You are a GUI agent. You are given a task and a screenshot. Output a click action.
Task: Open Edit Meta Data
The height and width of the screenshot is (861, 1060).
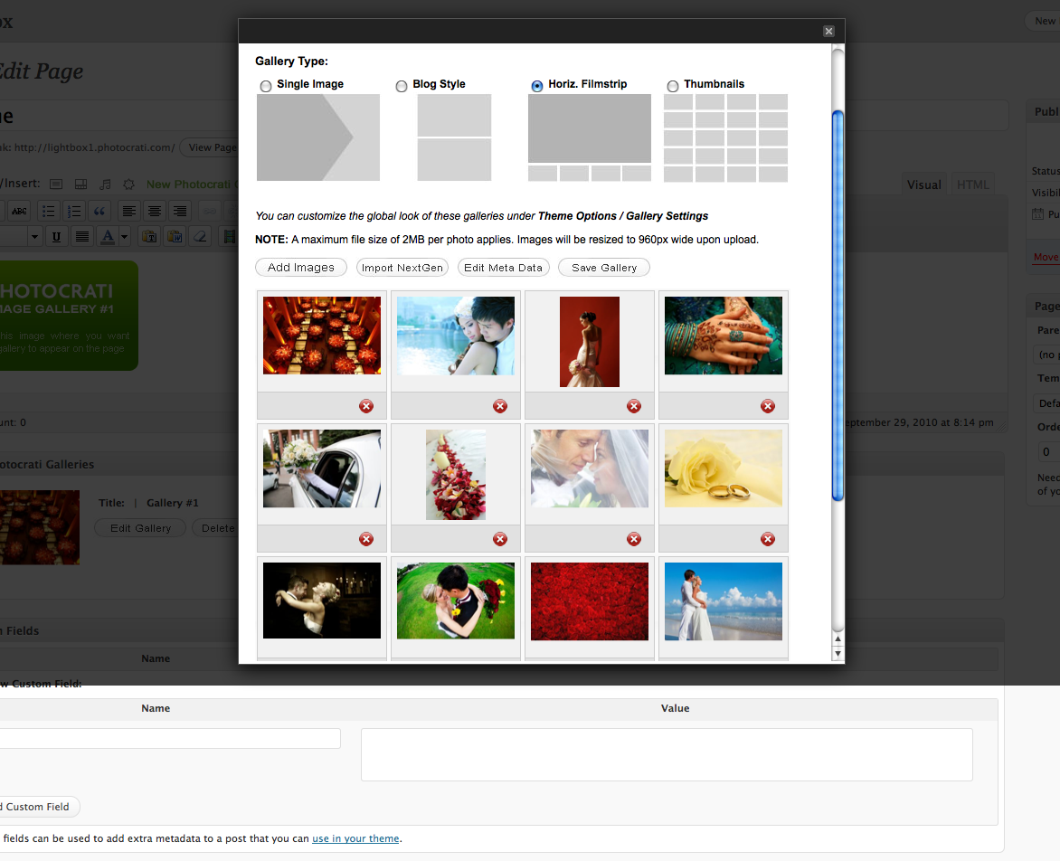point(503,268)
